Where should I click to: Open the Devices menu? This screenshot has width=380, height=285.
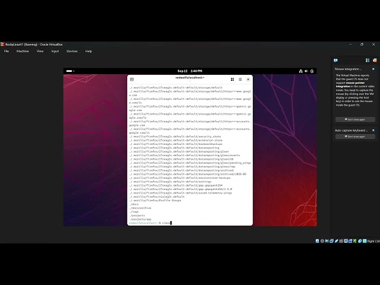[72, 51]
